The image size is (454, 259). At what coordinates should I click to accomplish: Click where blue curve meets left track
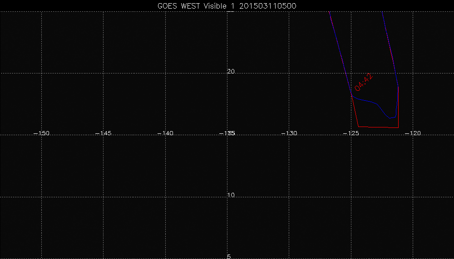[352, 96]
